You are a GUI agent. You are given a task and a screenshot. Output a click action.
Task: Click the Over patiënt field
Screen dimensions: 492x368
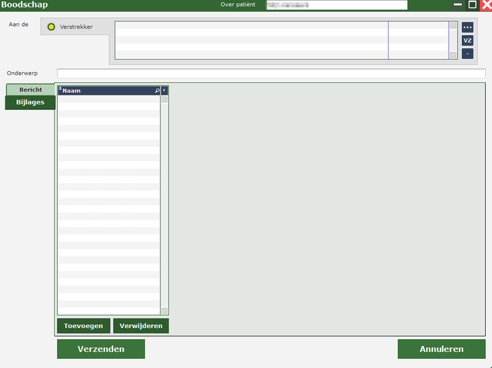tap(336, 5)
